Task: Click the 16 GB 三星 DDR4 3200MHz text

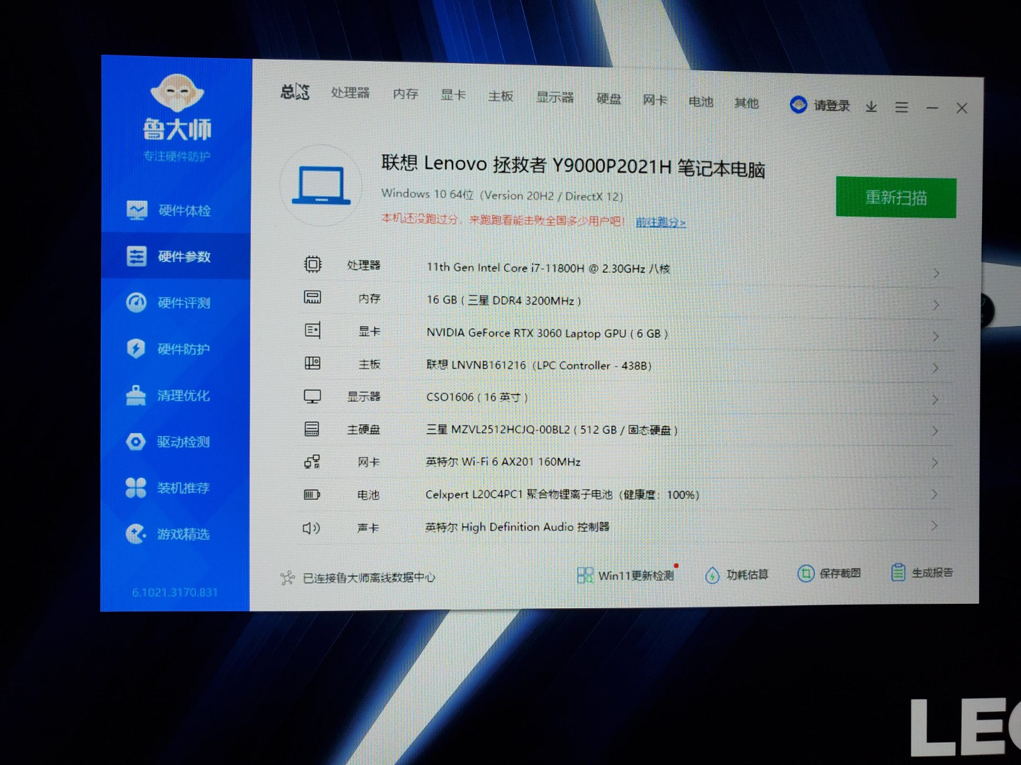Action: (x=503, y=300)
